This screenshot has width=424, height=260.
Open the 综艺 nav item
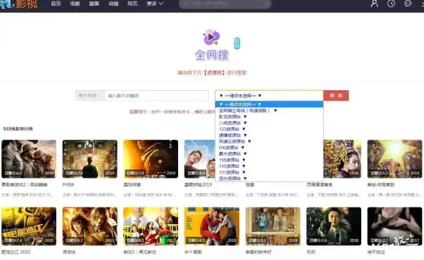(x=133, y=4)
